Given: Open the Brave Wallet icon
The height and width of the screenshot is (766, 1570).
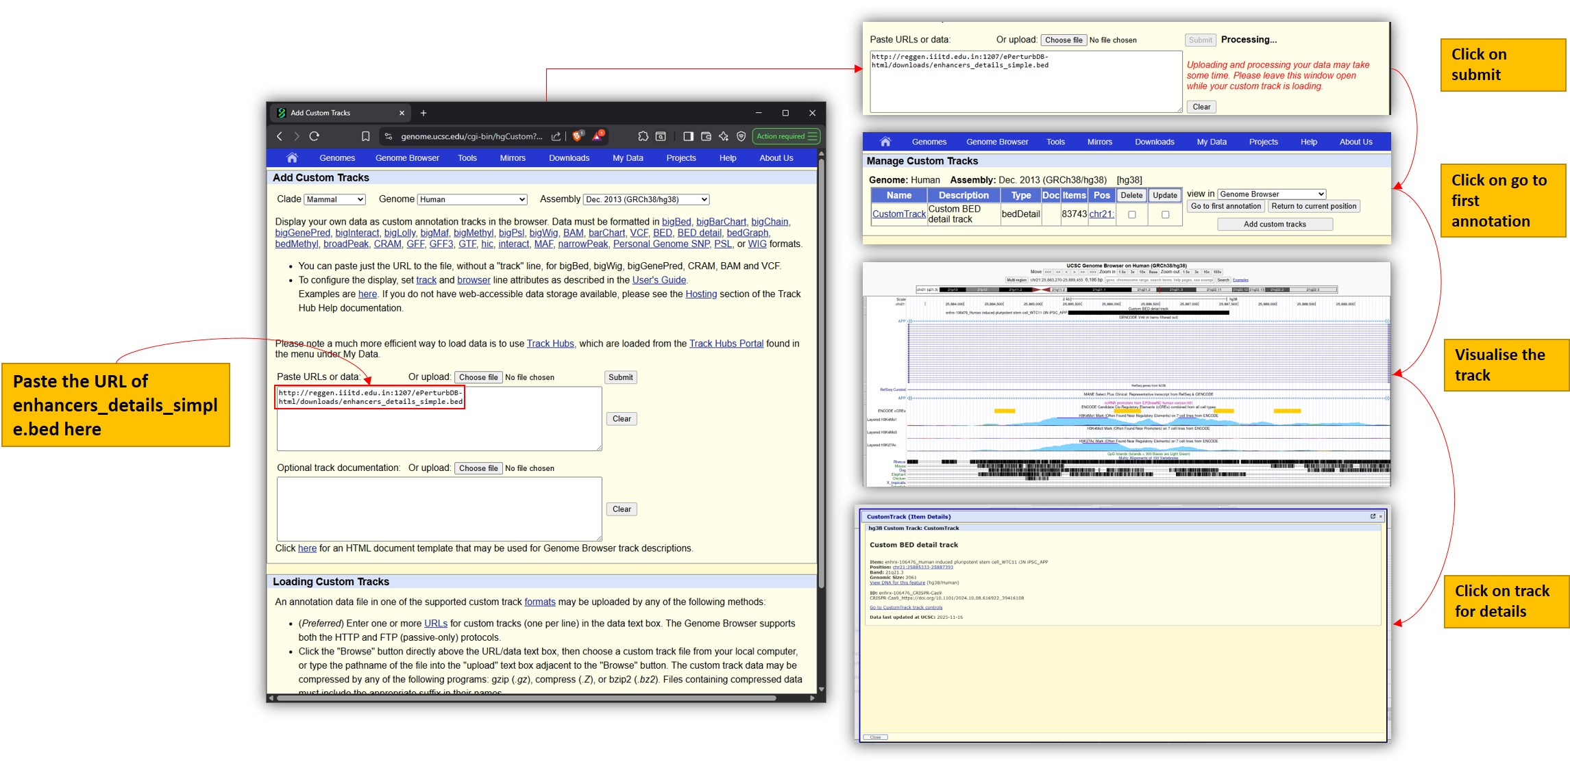Looking at the screenshot, I should [x=706, y=136].
